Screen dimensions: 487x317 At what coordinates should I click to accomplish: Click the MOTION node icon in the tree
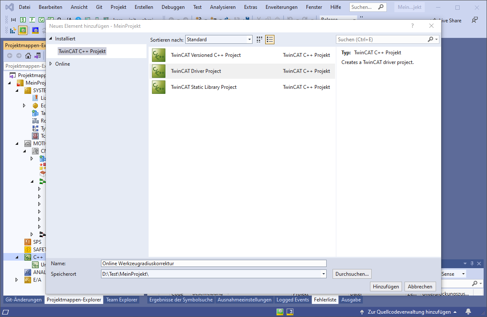(28, 143)
